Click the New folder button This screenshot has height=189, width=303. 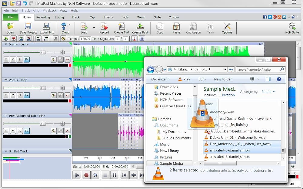223,79
